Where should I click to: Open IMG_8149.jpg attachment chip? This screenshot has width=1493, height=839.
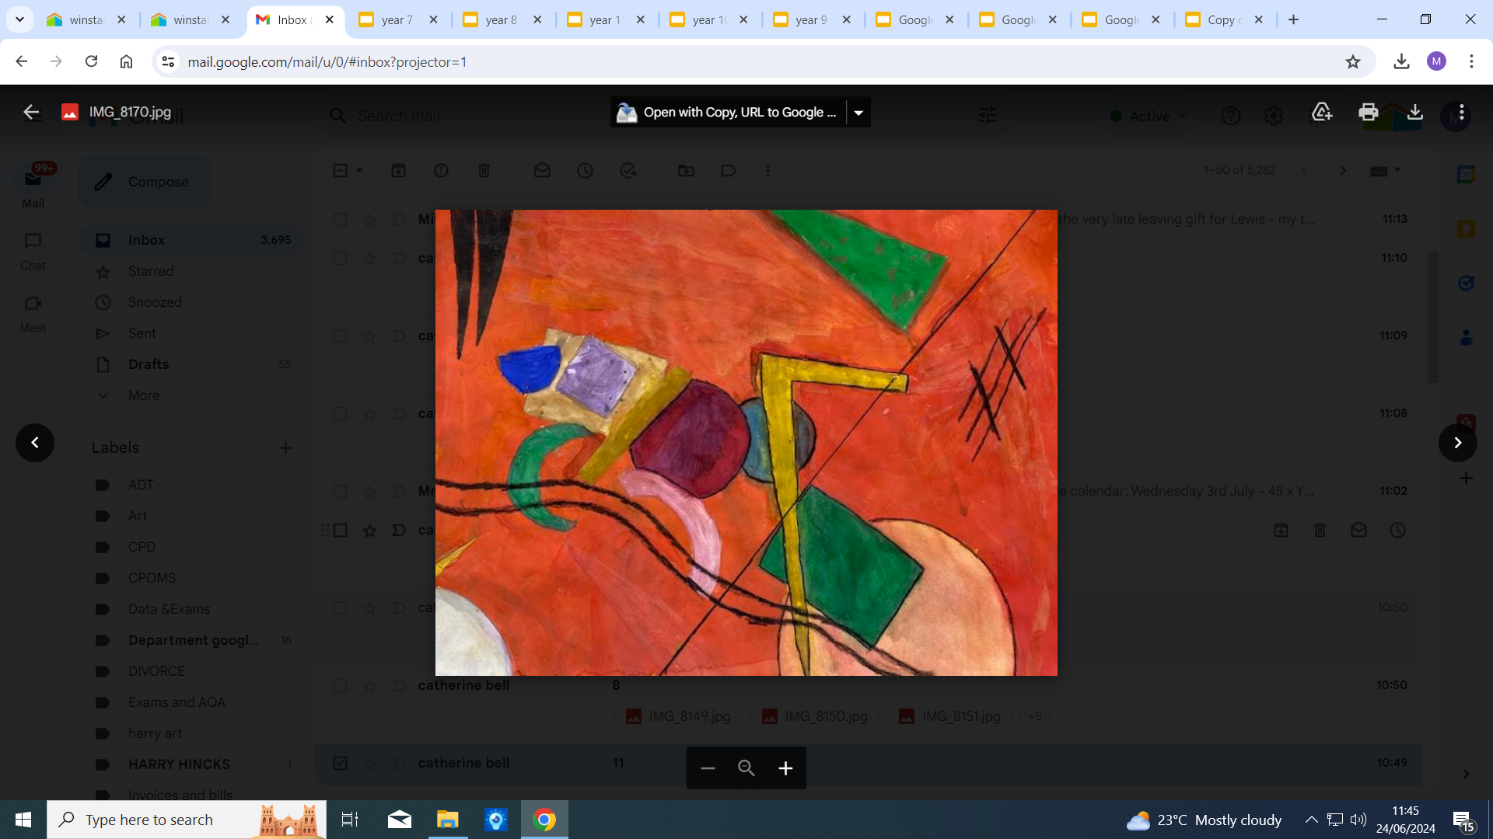coord(678,716)
